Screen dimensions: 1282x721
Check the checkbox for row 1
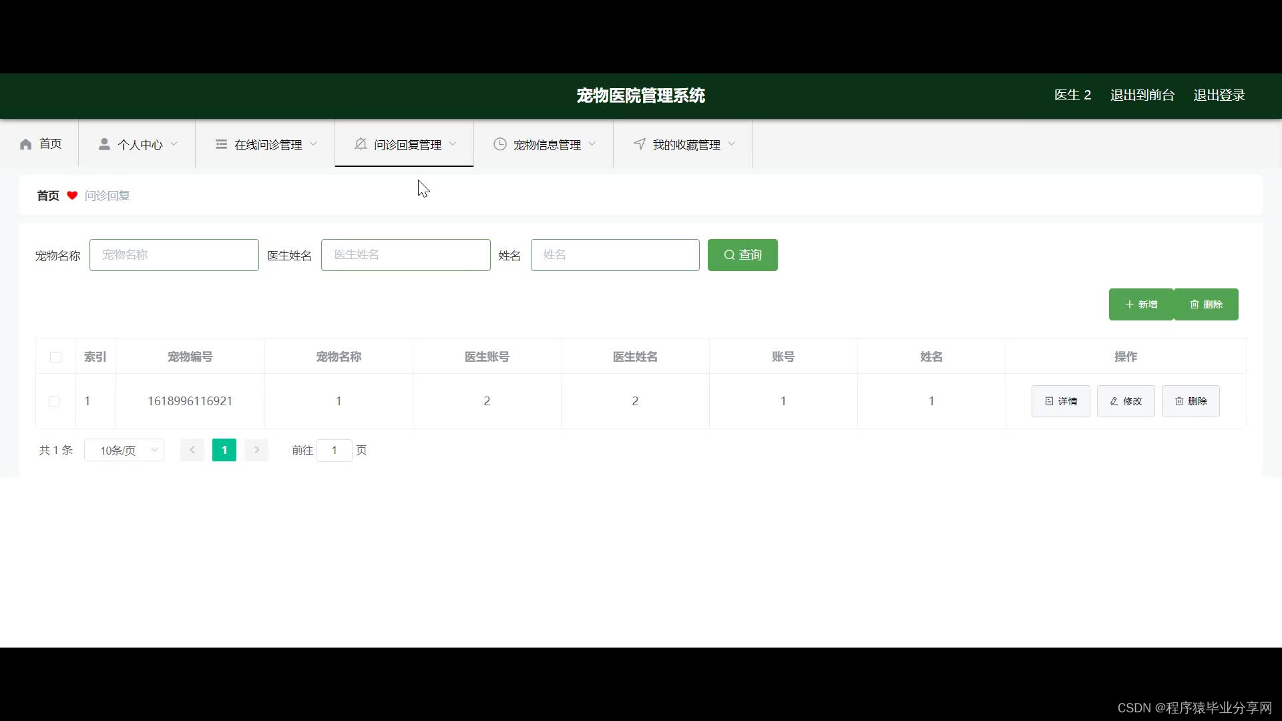(54, 401)
